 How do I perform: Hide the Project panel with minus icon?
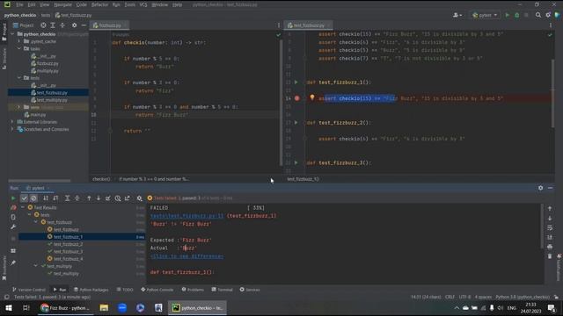pyautogui.click(x=84, y=25)
